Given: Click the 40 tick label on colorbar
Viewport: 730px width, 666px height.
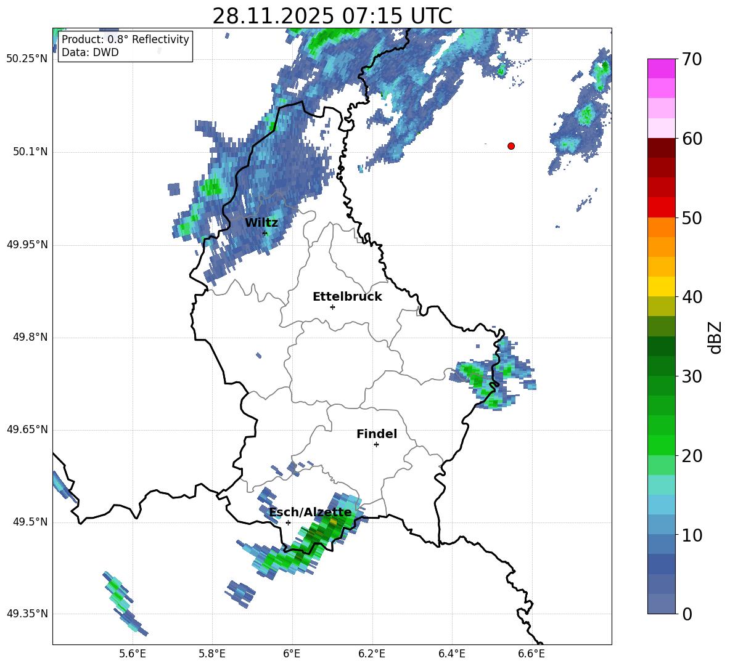Looking at the screenshot, I should [692, 297].
